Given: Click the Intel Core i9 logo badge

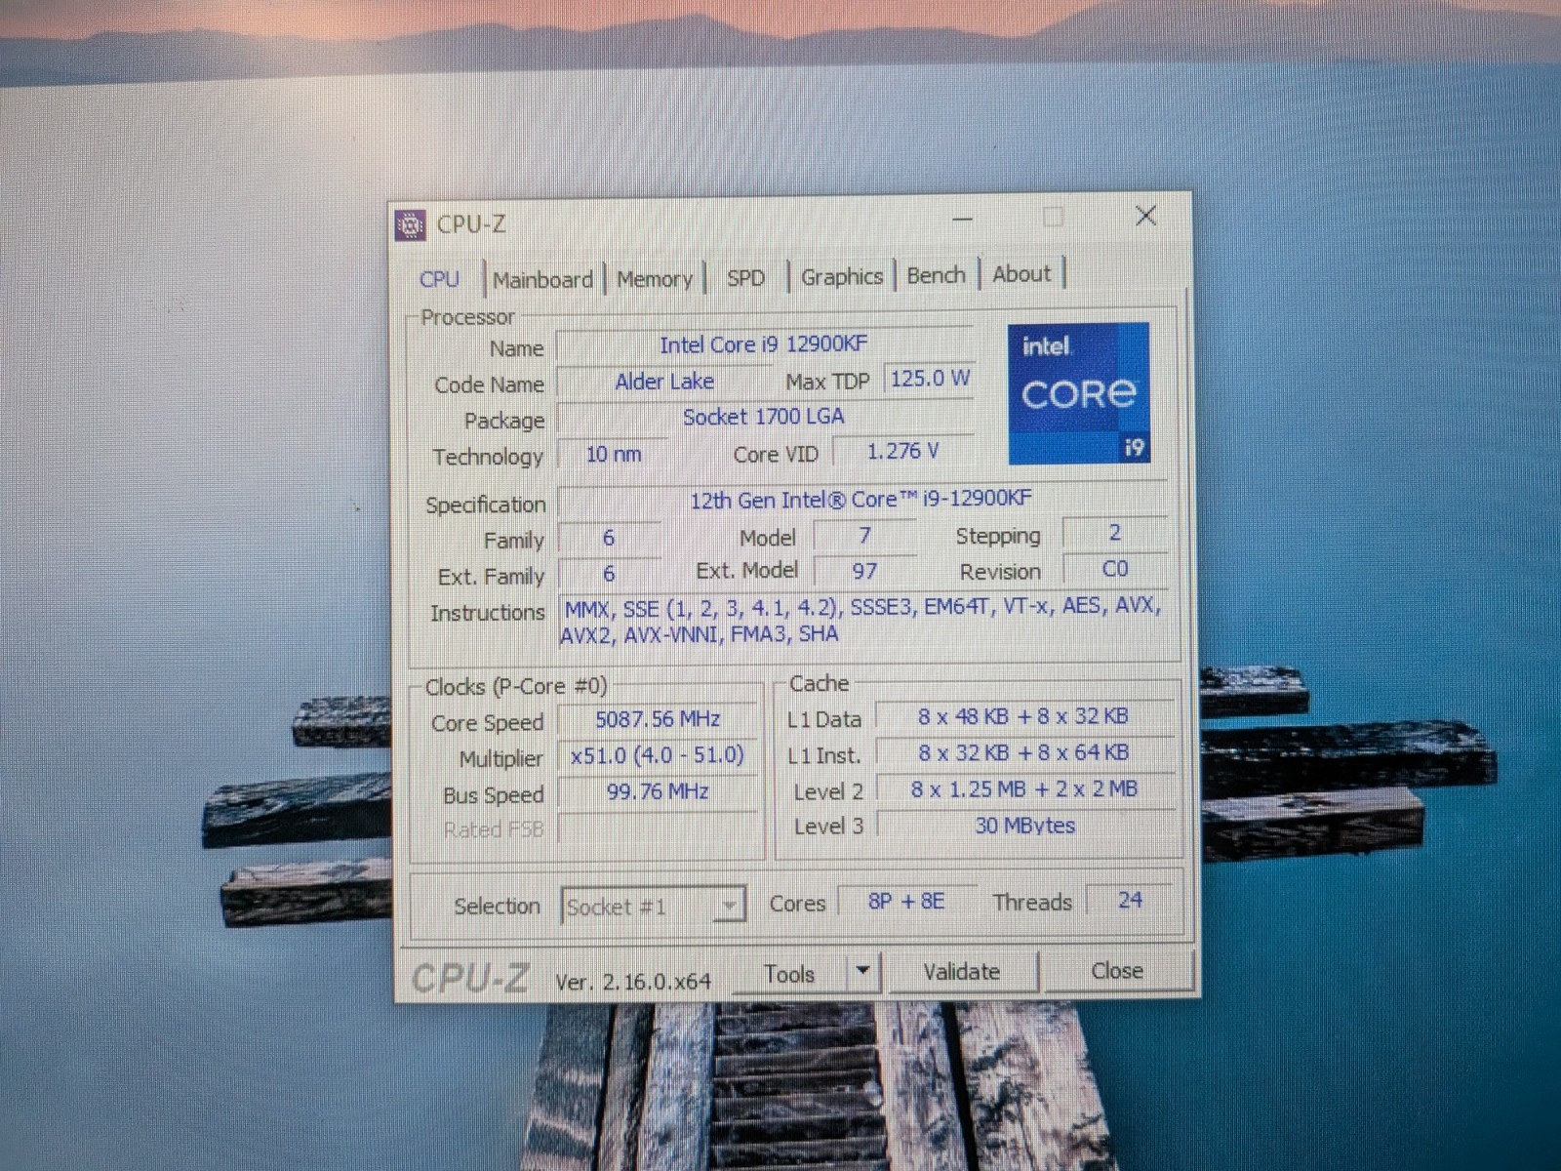Looking at the screenshot, I should (1078, 393).
